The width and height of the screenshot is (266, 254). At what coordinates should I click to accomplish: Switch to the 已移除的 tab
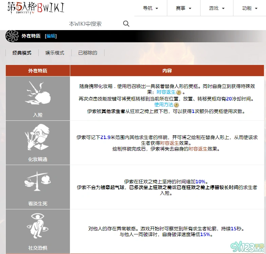88,53
